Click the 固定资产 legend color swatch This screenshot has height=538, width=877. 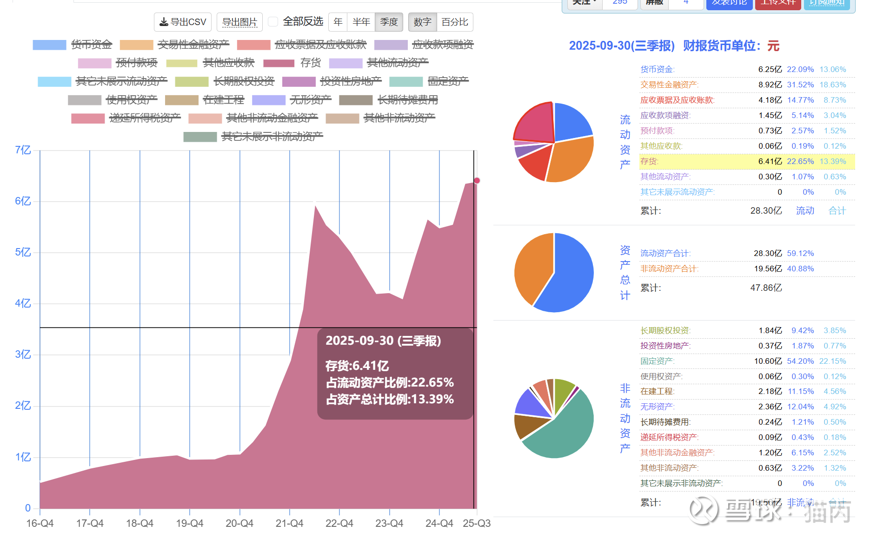406,81
